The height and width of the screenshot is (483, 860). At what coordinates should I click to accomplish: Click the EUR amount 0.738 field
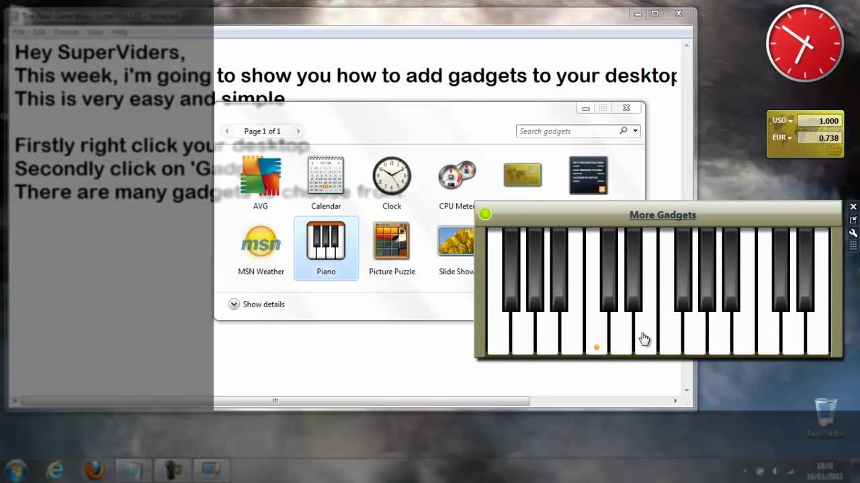pyautogui.click(x=819, y=138)
